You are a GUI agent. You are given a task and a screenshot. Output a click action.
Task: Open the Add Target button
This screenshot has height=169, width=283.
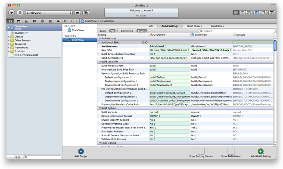(81, 153)
